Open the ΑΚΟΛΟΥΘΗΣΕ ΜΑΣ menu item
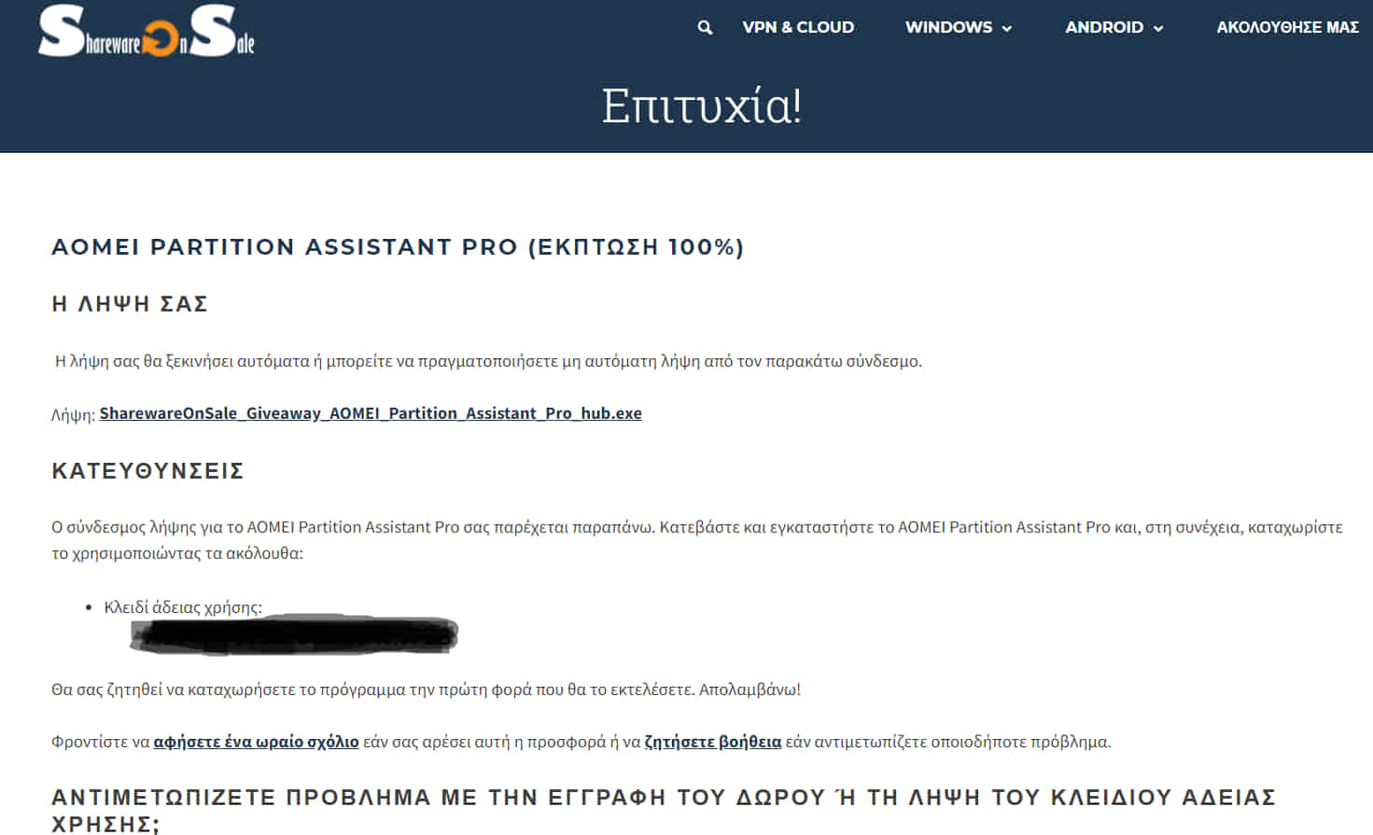Image resolution: width=1373 pixels, height=835 pixels. click(x=1287, y=27)
